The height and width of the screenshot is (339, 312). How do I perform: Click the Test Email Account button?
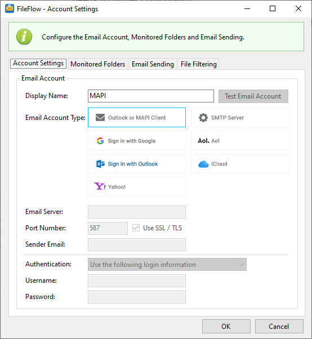click(x=253, y=96)
